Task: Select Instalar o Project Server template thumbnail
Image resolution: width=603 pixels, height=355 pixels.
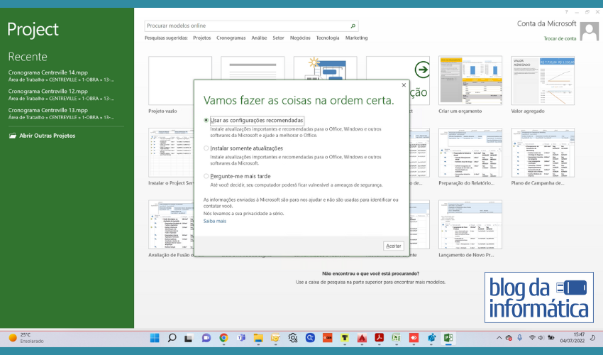Action: (171, 153)
